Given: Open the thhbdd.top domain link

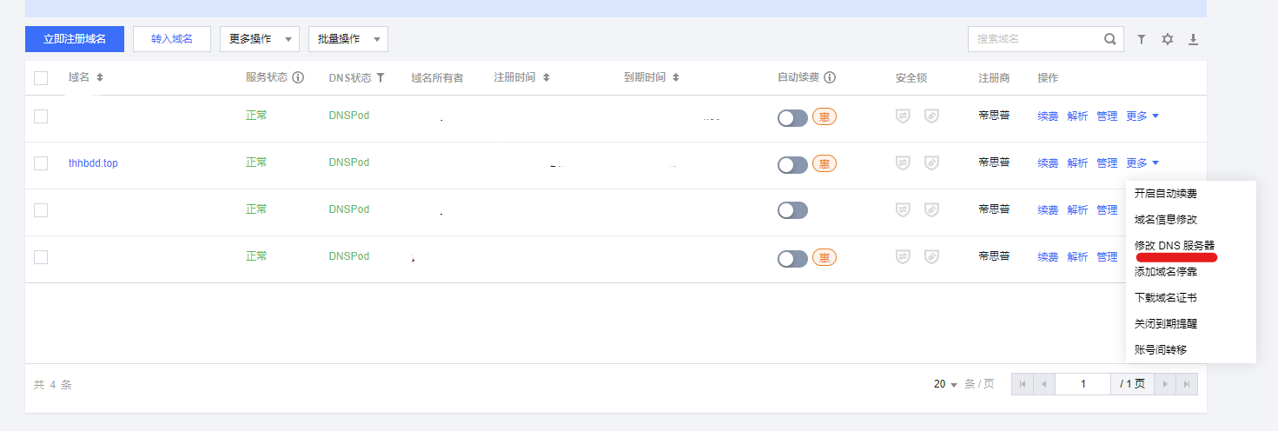Looking at the screenshot, I should 93,163.
